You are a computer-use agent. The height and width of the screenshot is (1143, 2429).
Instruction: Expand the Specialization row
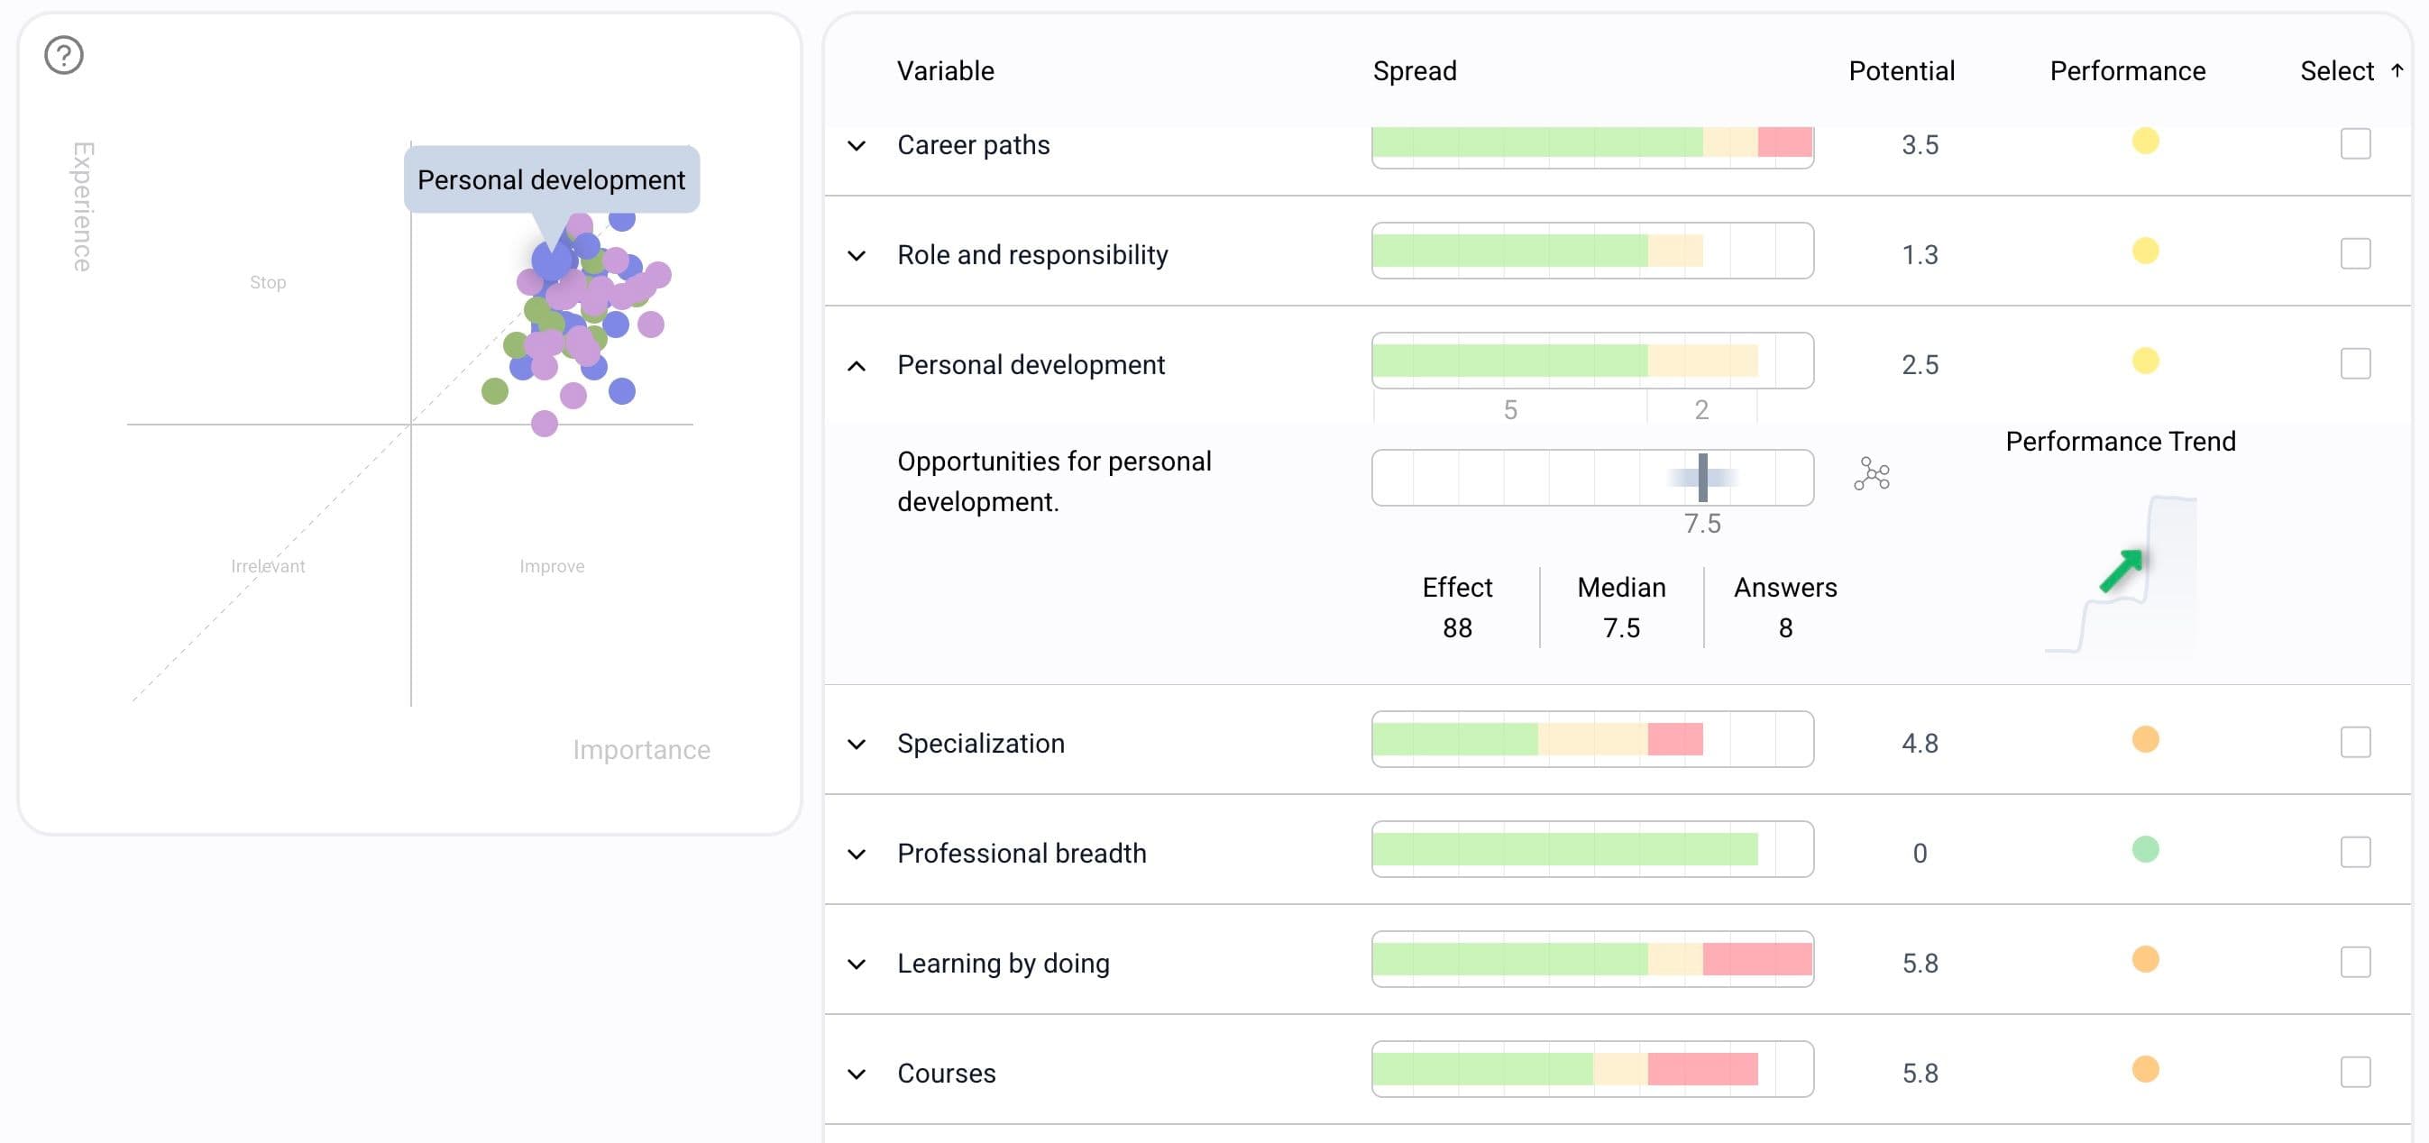pos(857,744)
